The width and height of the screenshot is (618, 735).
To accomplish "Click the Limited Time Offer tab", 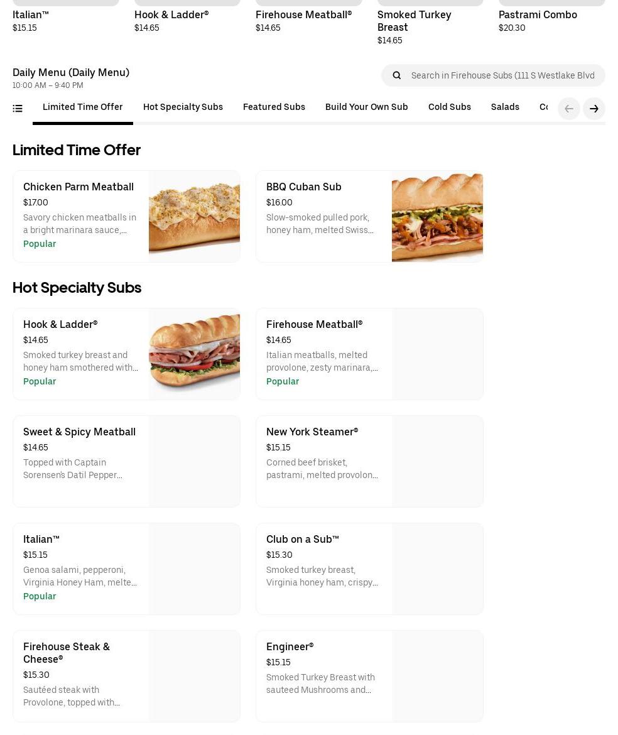I will 82,107.
